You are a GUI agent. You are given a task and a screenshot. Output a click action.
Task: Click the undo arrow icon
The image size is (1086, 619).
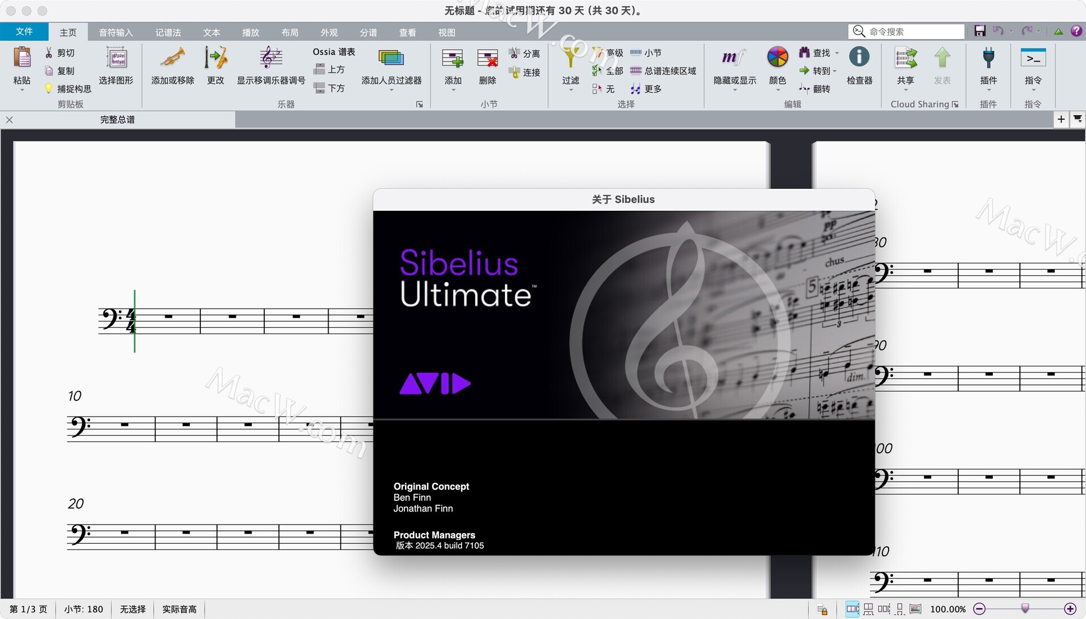point(998,31)
